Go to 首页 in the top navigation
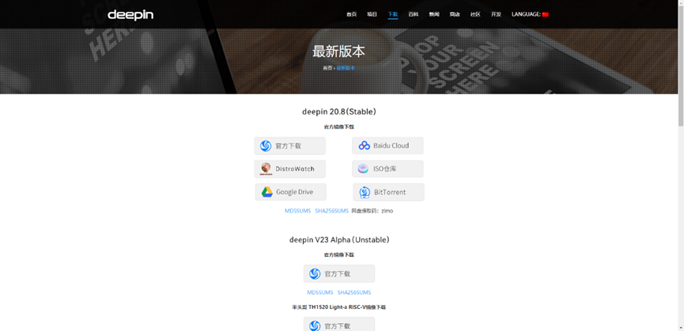Screen dimensions: 684x331 click(351, 14)
